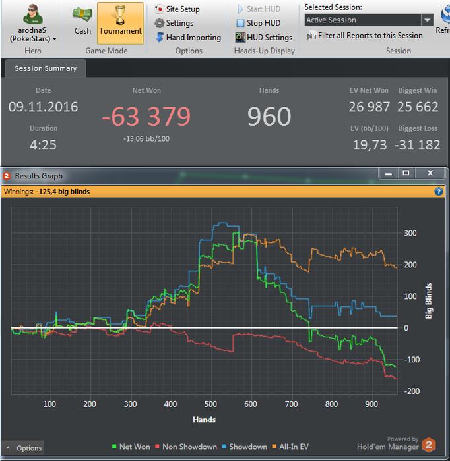
Task: Click the EV bb/100 value 19,73
Action: coord(370,145)
